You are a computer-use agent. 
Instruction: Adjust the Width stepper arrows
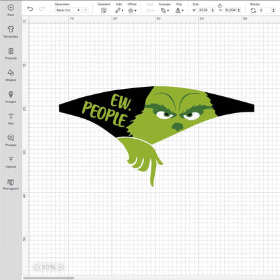pos(213,10)
